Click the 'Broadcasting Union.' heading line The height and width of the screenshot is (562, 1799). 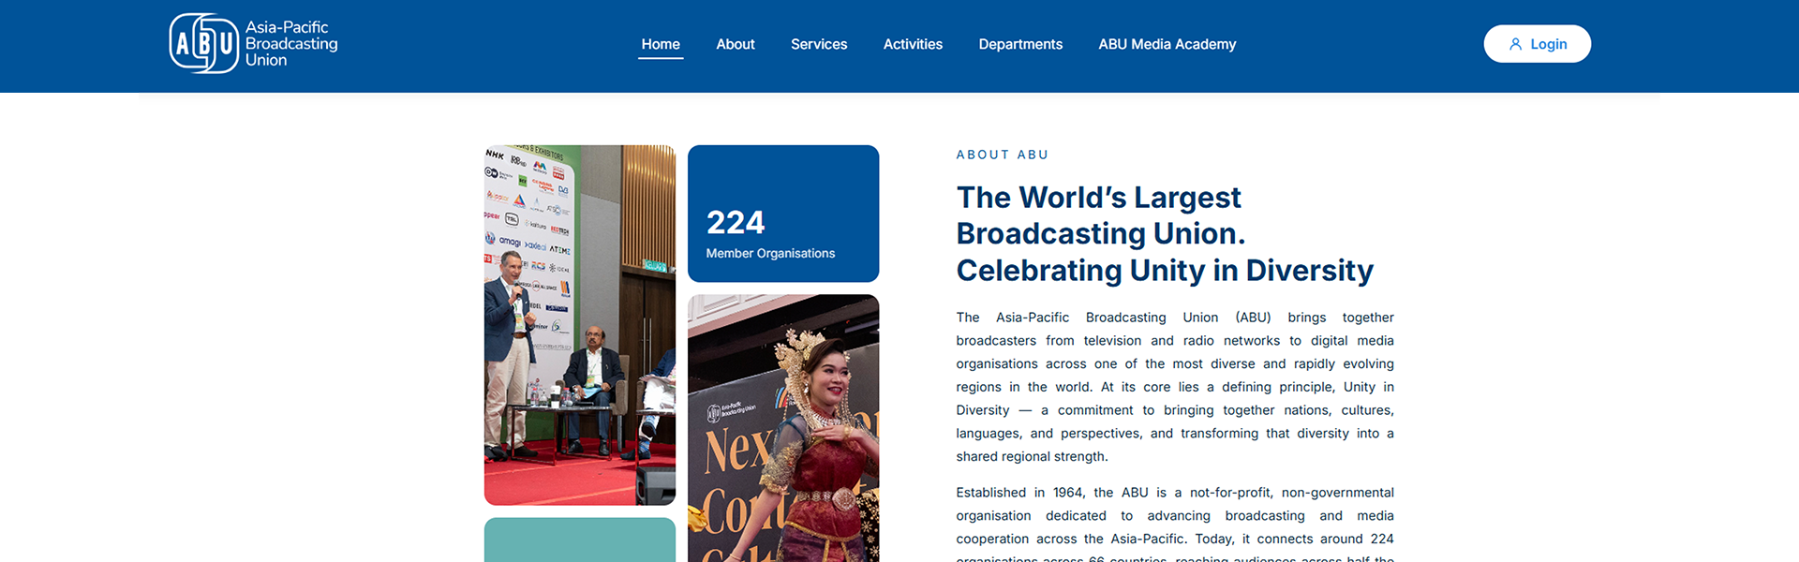click(1101, 234)
